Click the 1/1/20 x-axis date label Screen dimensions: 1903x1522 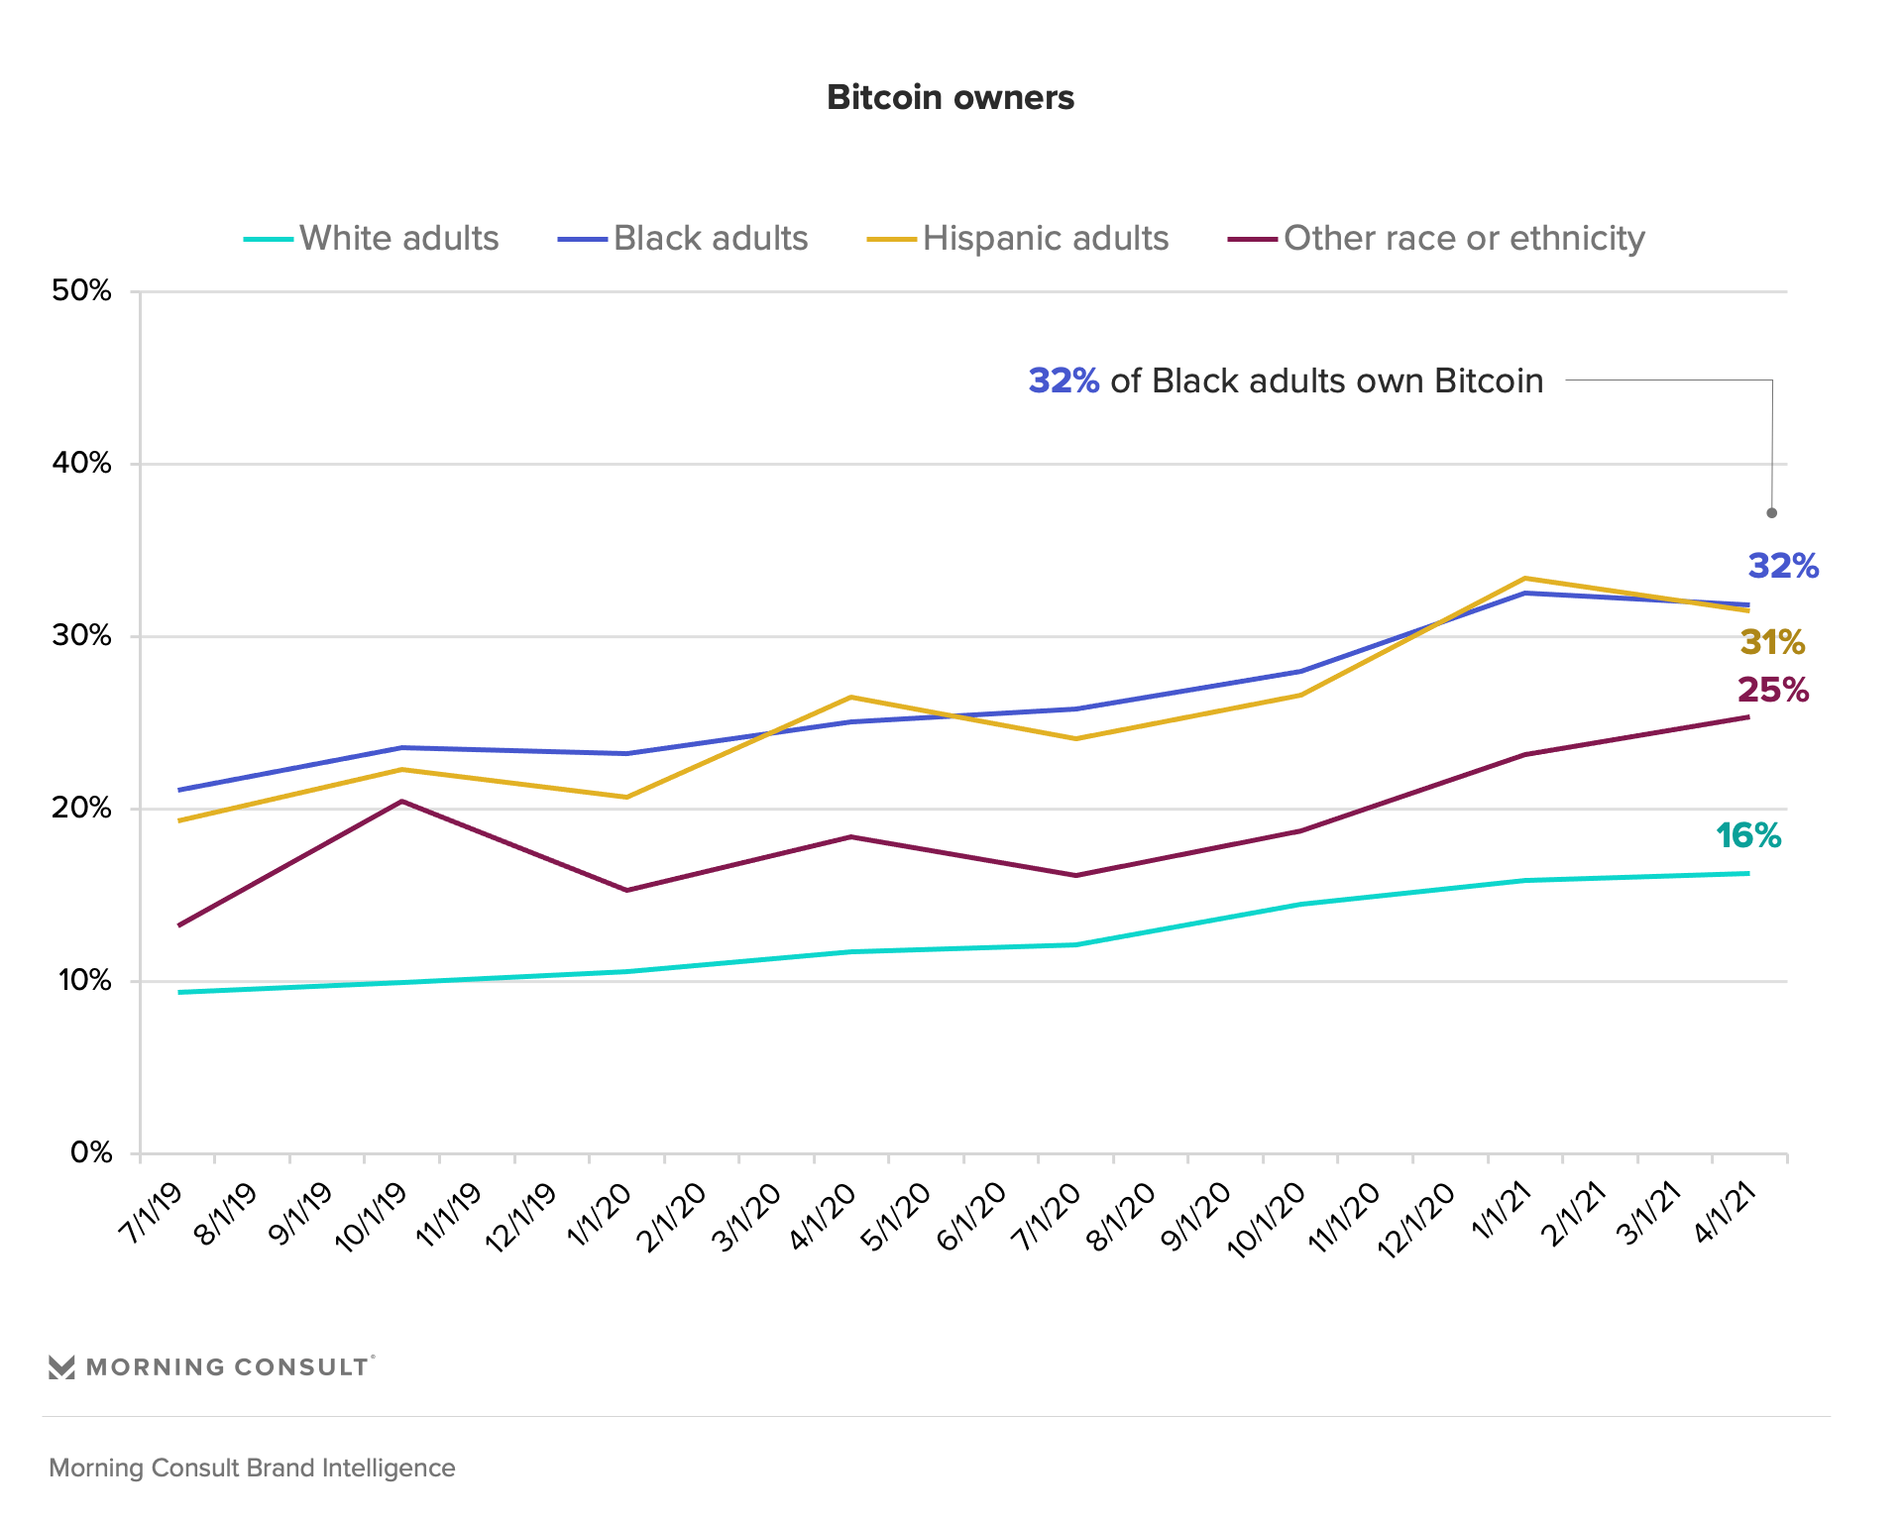pos(600,1213)
